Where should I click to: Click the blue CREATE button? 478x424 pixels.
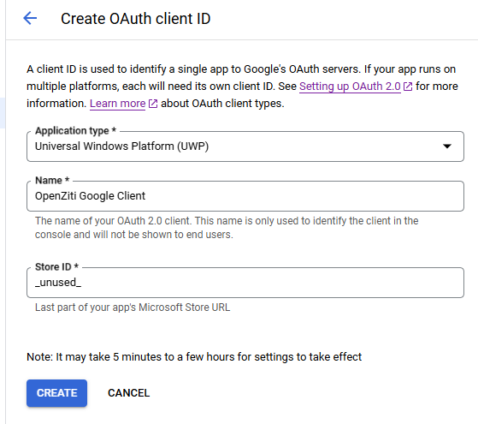tap(56, 393)
